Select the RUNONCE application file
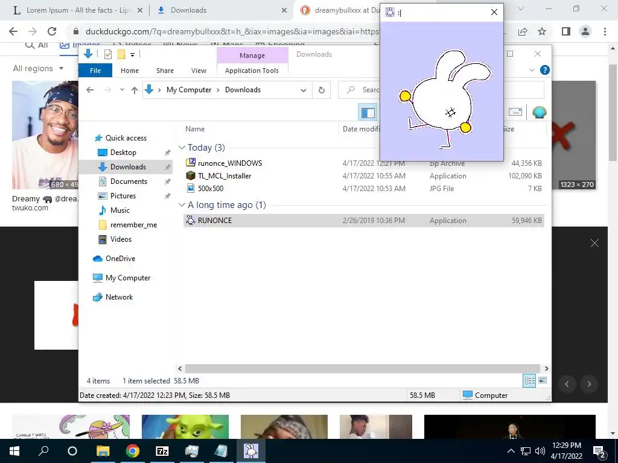This screenshot has height=463, width=618. coord(364,221)
